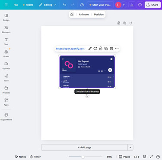Click the Share button

152,5
